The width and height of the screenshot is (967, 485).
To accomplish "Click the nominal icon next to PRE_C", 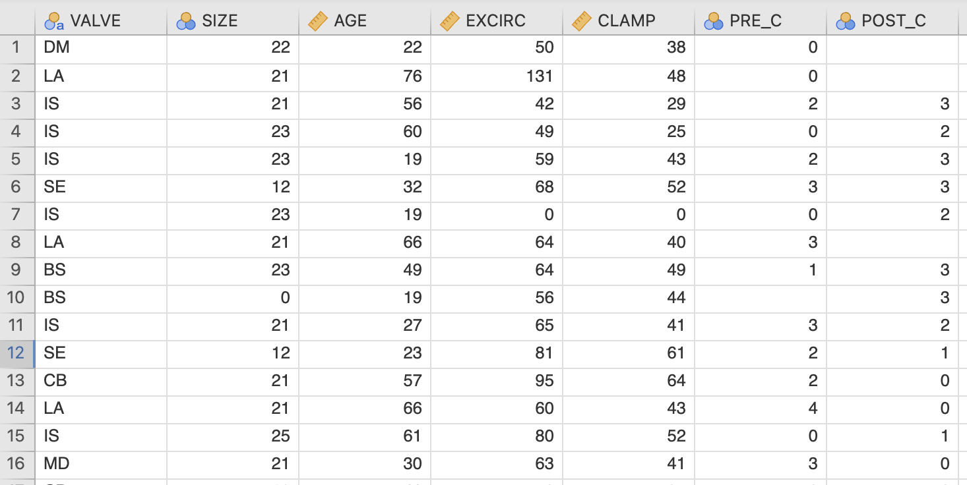I will click(714, 21).
